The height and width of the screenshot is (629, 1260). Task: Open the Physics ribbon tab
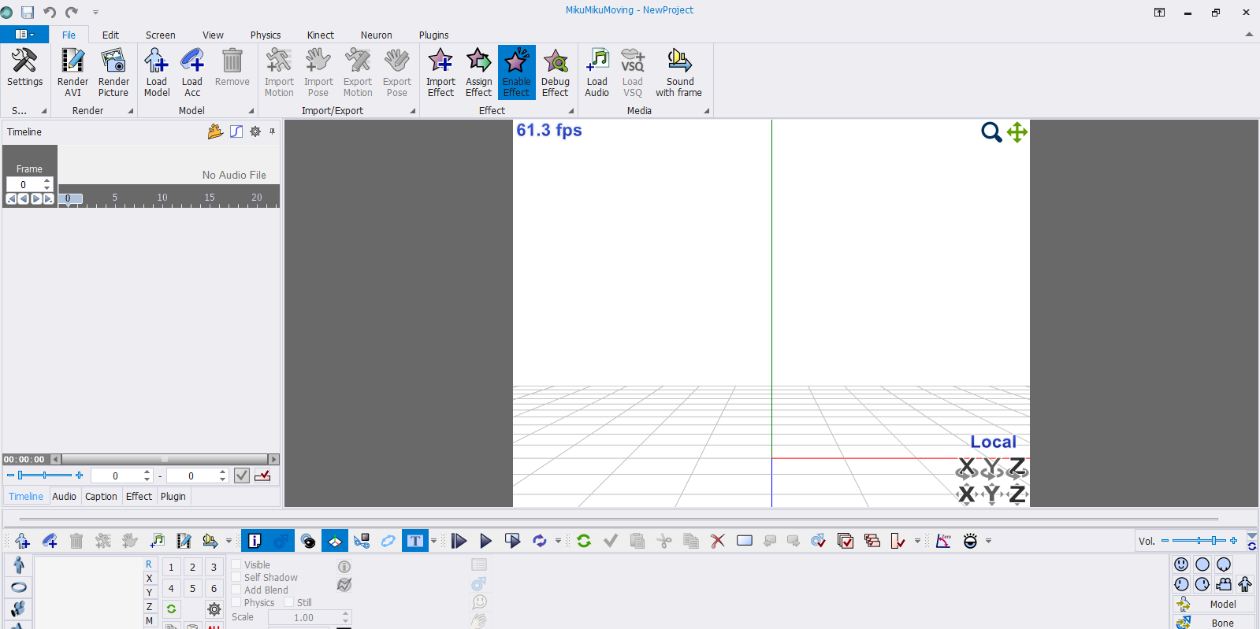pyautogui.click(x=265, y=35)
